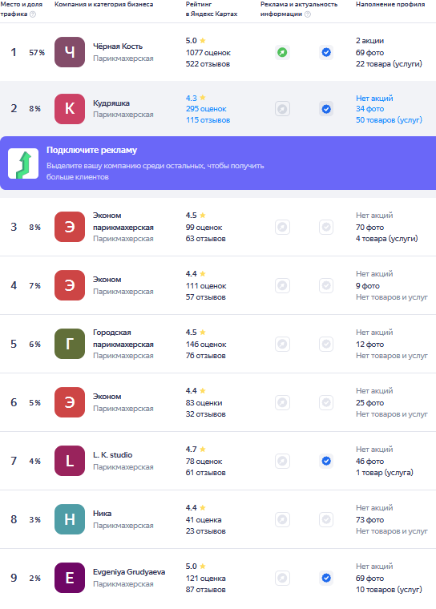Open the 34 фото link for Кудряшка
Image resolution: width=436 pixels, height=609 pixels.
(x=369, y=109)
